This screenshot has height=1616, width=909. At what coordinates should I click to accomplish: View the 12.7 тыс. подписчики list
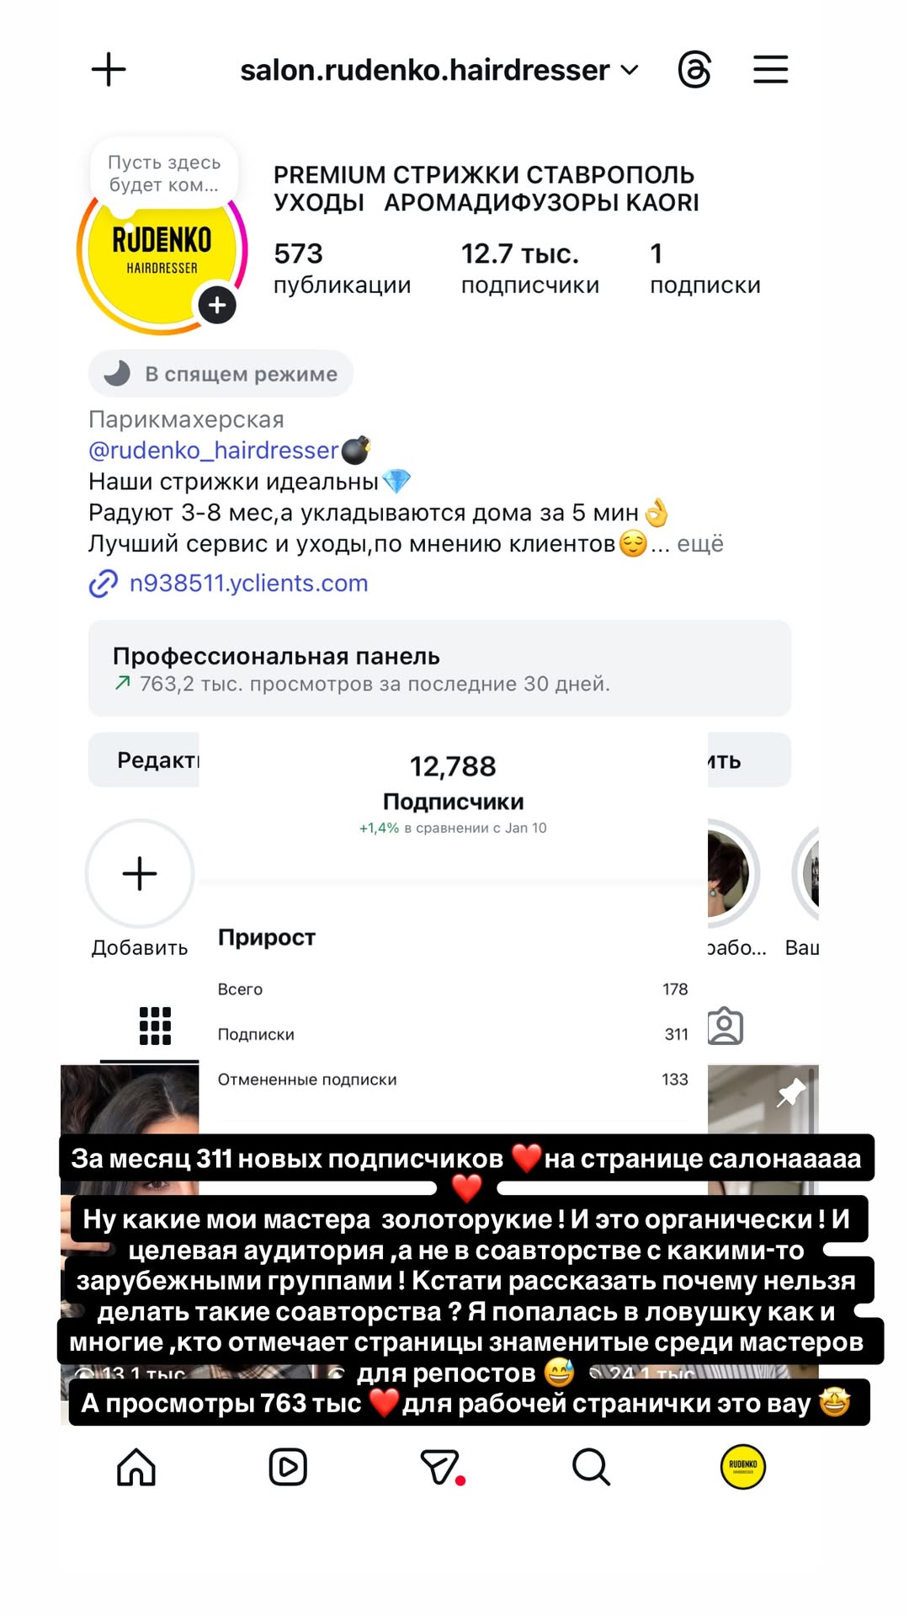[529, 269]
